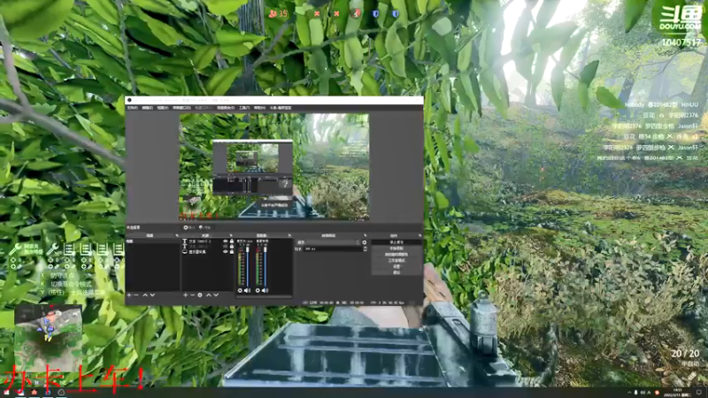Click the source Filters button above docks
Screen dimensions: 708x398
(205, 227)
